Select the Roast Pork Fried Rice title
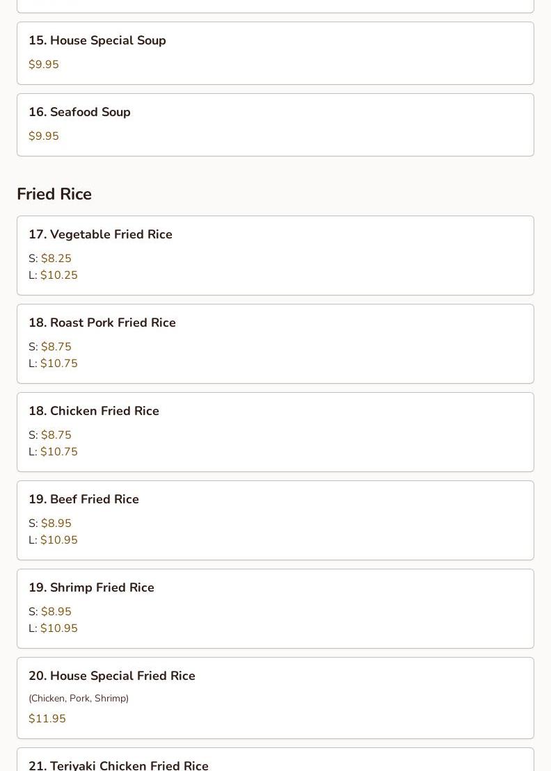The height and width of the screenshot is (771, 551). pyautogui.click(x=102, y=323)
